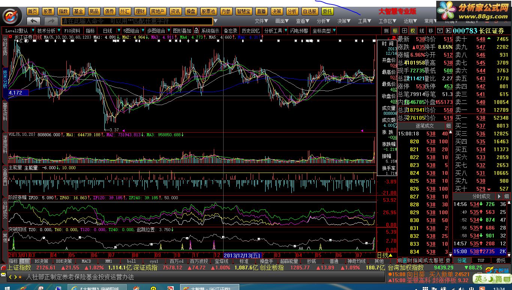Click the window panel toggle icon
Screen dimensions: 512x290
(439, 31)
